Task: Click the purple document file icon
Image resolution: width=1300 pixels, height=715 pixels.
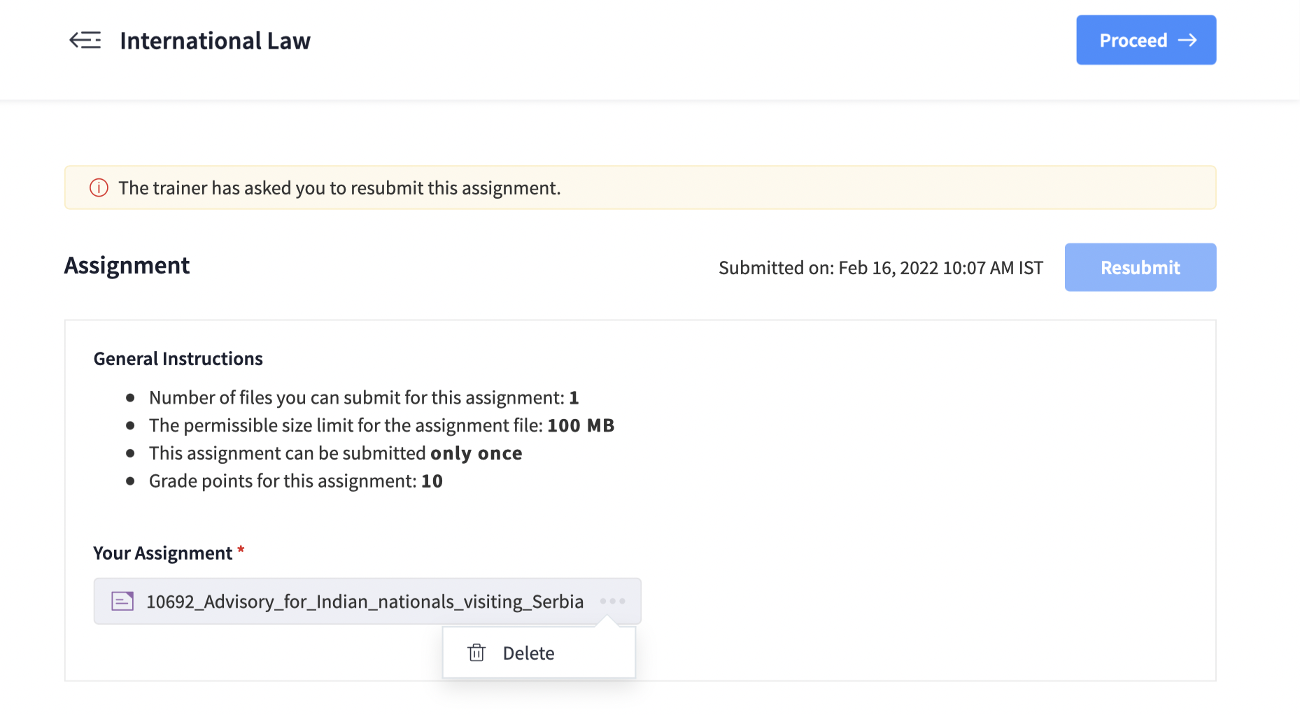Action: point(122,601)
